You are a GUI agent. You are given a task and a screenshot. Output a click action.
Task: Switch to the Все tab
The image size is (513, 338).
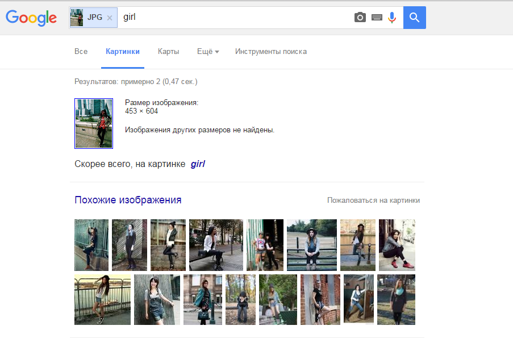[81, 51]
